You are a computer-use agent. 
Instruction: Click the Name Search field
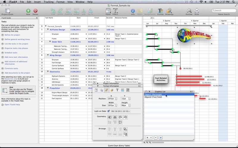click(x=224, y=10)
